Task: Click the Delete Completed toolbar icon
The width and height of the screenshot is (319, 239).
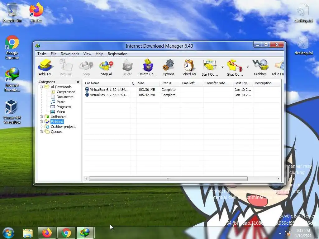Action: click(x=148, y=68)
